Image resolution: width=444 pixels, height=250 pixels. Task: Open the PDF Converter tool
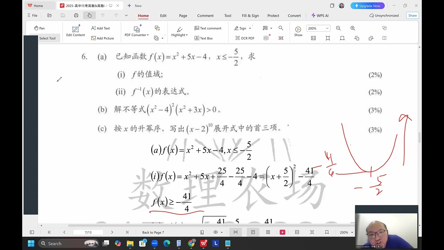(x=136, y=31)
